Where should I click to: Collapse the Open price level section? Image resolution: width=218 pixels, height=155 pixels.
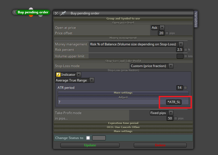point(123,23)
